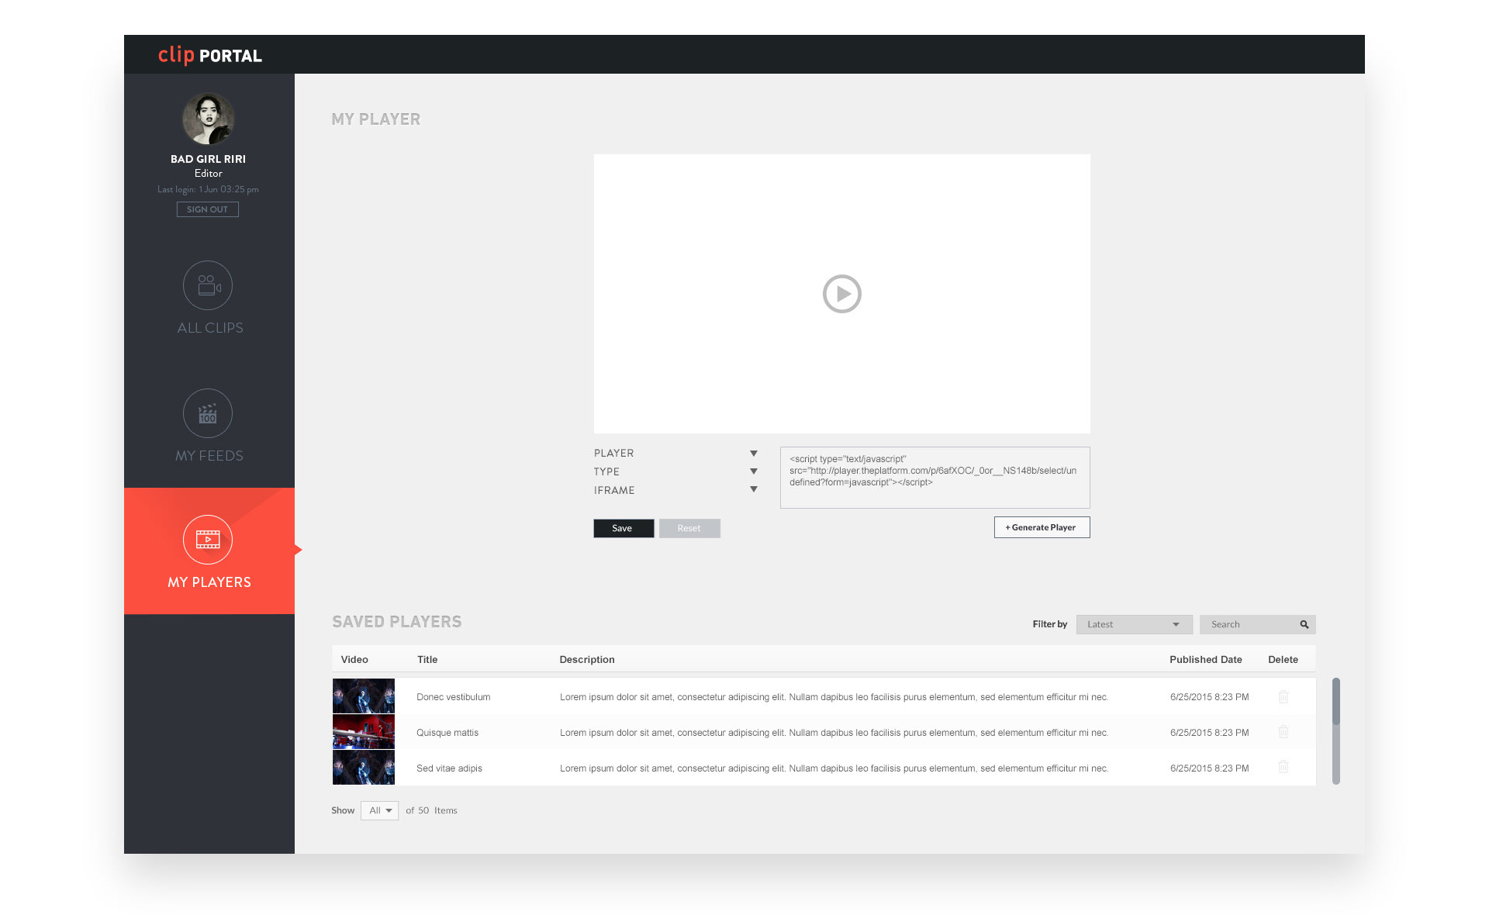
Task: Click the Last login timestamp text
Action: pos(208,189)
